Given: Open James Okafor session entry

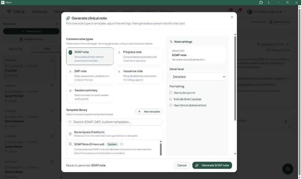Looking at the screenshot, I should (x=30, y=144).
